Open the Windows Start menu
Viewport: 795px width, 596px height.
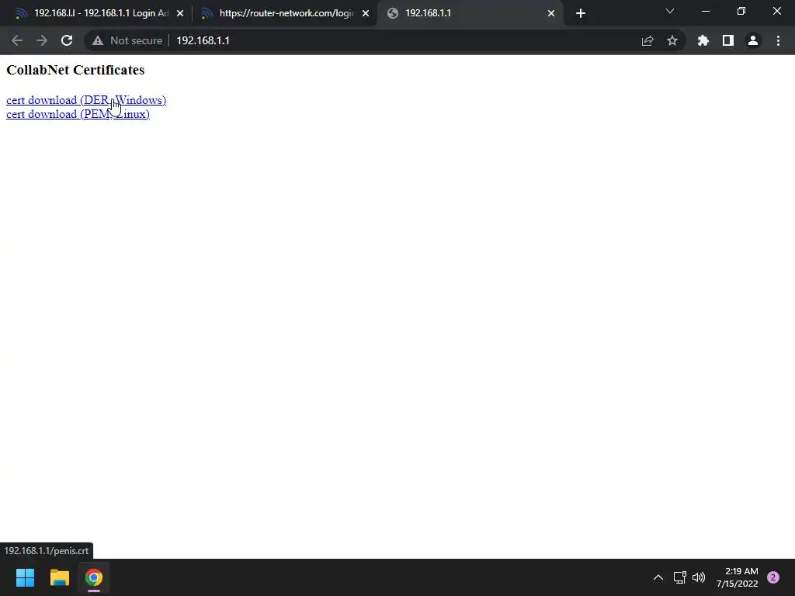pyautogui.click(x=25, y=577)
